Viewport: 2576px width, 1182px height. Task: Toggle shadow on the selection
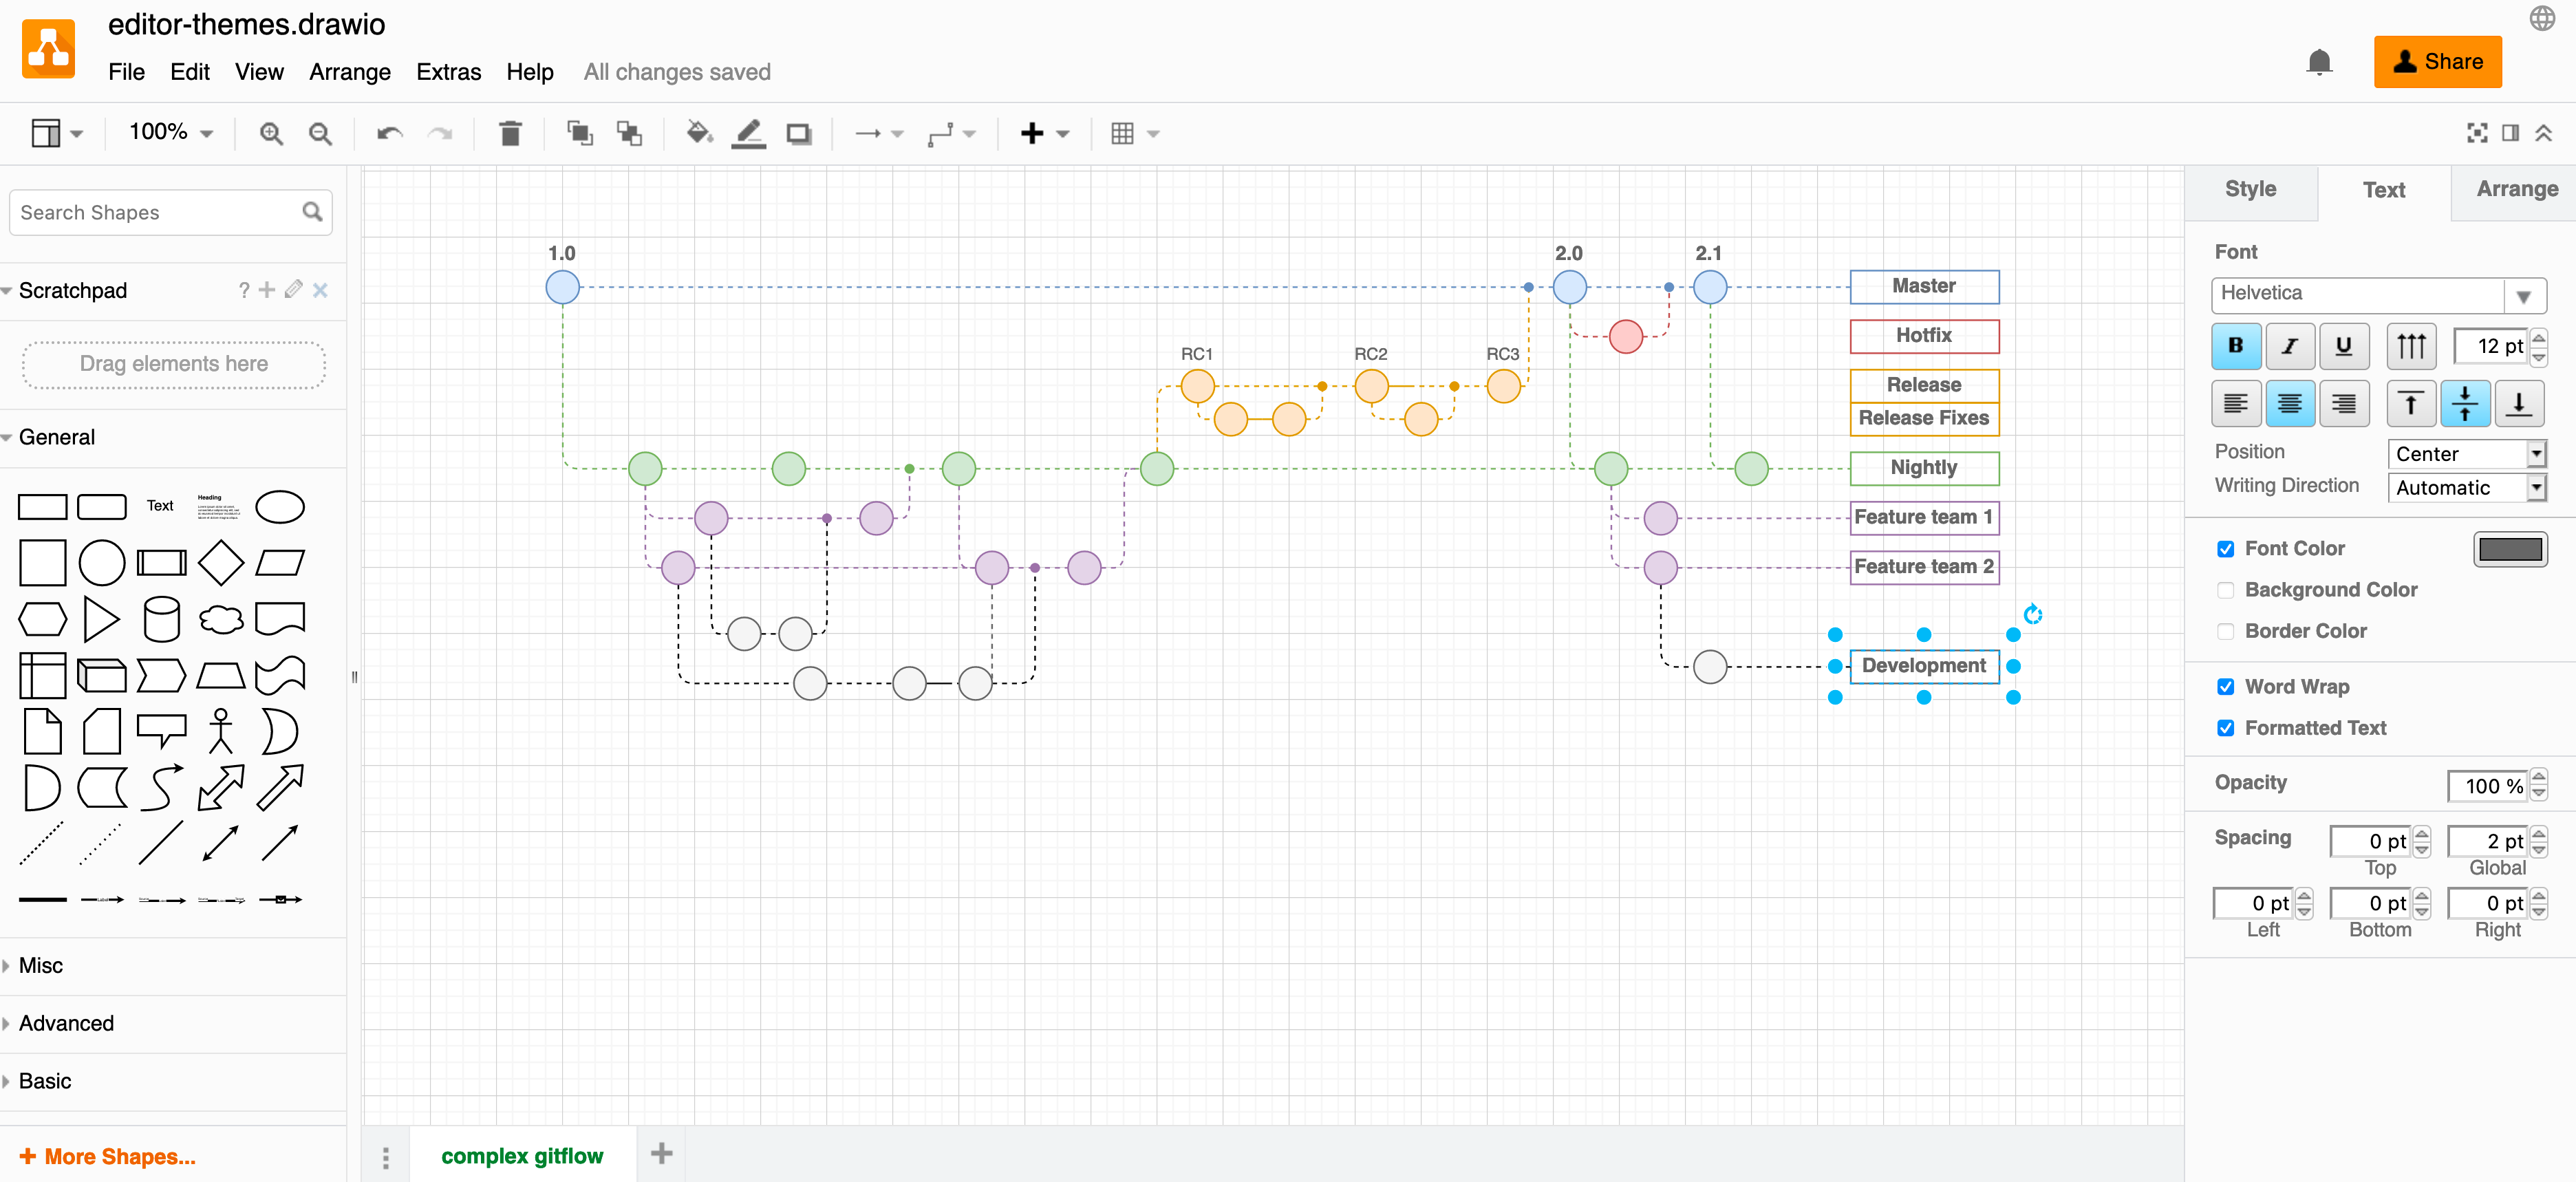(798, 133)
